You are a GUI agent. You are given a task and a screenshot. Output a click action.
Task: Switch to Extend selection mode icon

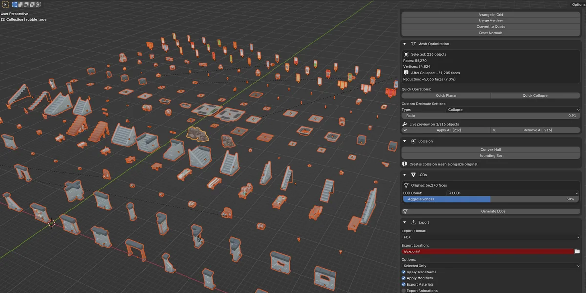click(21, 4)
